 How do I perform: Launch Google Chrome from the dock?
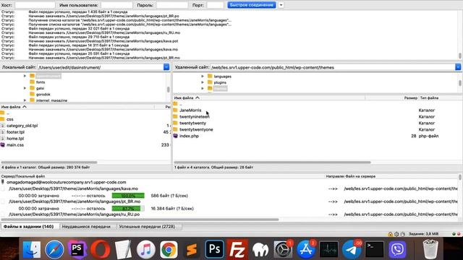pos(169,249)
